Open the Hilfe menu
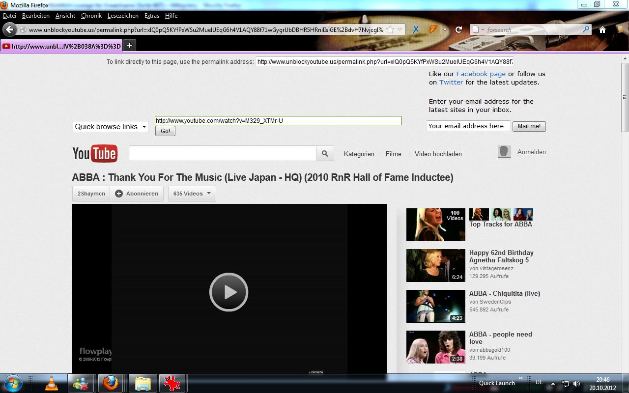Image resolution: width=629 pixels, height=393 pixels. (172, 16)
